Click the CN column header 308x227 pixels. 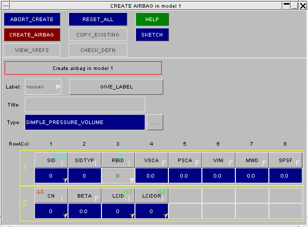52,196
